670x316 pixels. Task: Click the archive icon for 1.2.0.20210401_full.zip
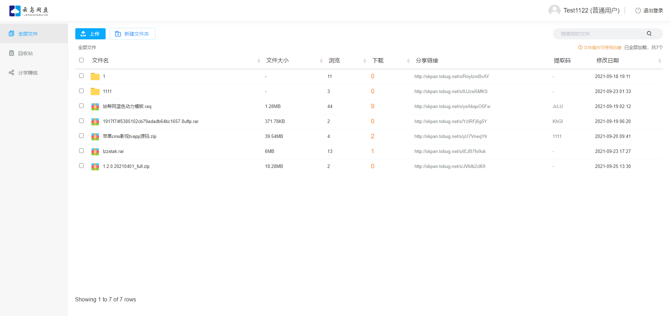click(95, 167)
